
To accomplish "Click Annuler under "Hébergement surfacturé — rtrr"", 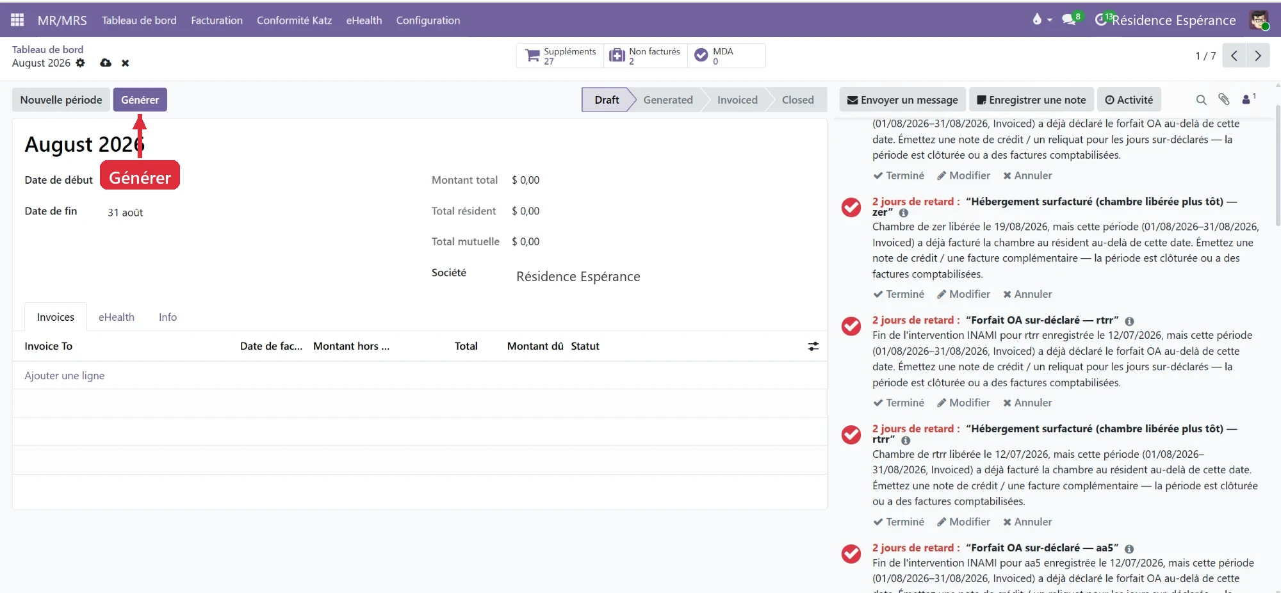I will click(x=1027, y=522).
